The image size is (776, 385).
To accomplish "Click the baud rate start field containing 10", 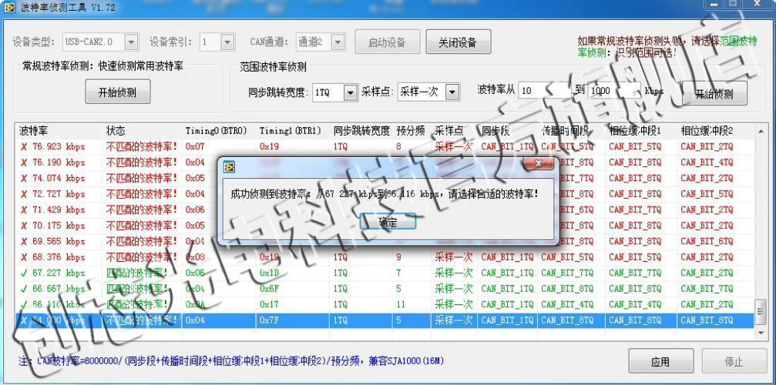I will click(544, 91).
